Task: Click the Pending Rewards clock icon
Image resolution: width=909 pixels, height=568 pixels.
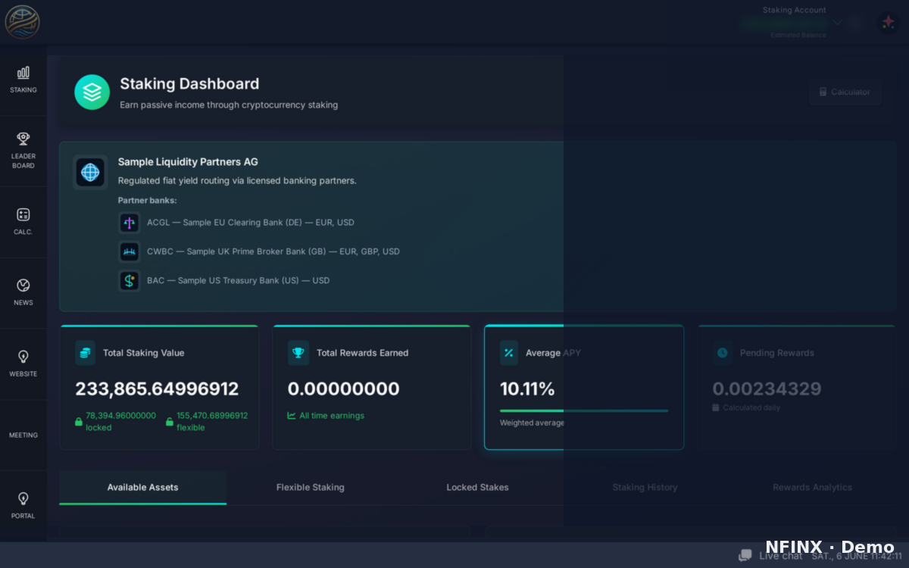Action: click(723, 353)
